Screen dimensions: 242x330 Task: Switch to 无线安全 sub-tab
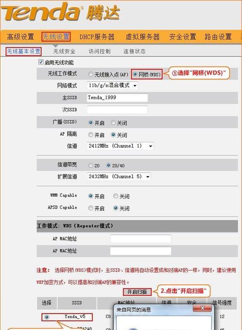(64, 51)
